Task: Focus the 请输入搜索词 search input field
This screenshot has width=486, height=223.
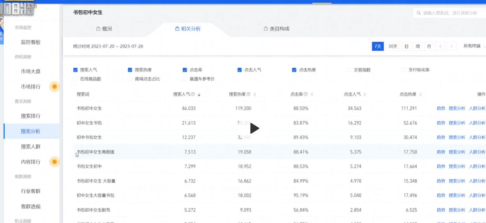Action: [451, 13]
